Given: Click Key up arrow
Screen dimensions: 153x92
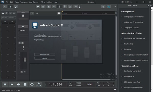Looking at the screenshot, I should click(x=113, y=83).
